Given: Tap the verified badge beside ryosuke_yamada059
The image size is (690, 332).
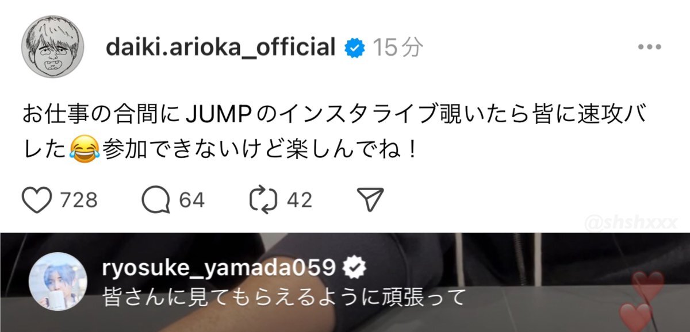Looking at the screenshot, I should (x=352, y=267).
